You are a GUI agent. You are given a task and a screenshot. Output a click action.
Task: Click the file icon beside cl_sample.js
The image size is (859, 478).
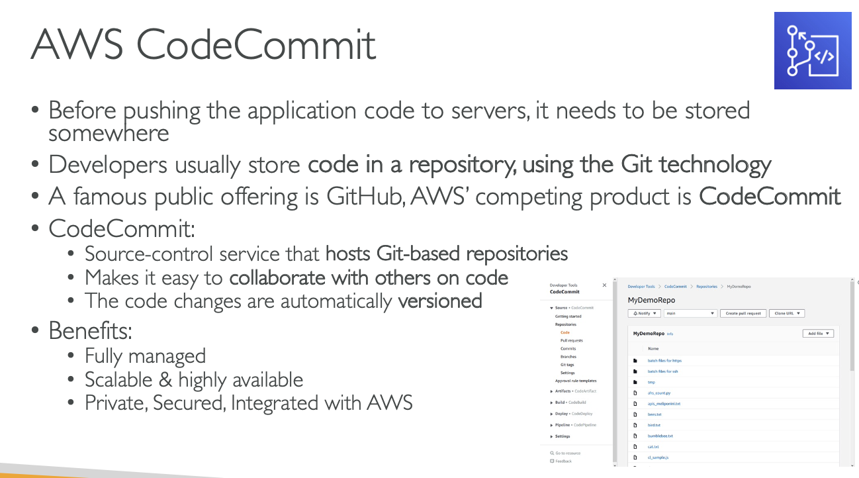pos(635,457)
